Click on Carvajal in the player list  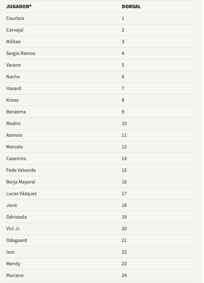pyautogui.click(x=15, y=30)
